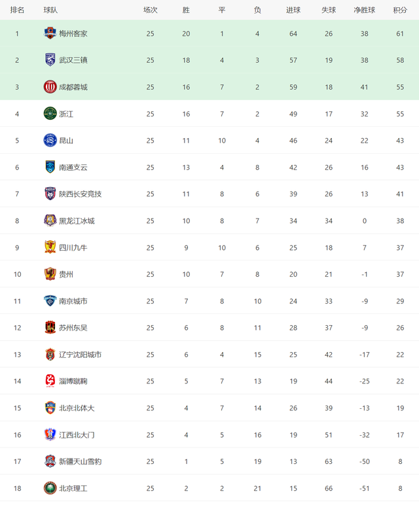Open the 成都蓉城 red crest icon
The height and width of the screenshot is (511, 419).
click(50, 87)
